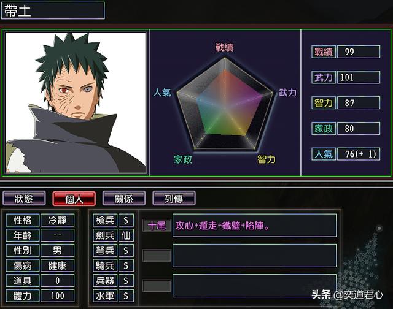
Task: Click the 槍兵 rank S box
Action: 126,220
